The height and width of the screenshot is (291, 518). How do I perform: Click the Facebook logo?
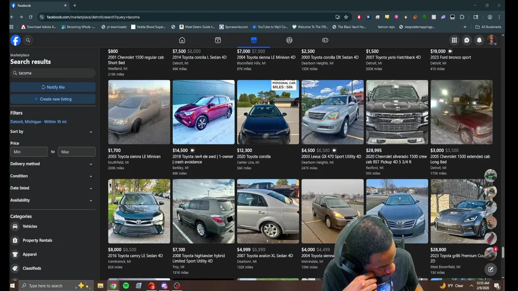[15, 40]
